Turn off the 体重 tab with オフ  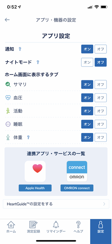101,138
